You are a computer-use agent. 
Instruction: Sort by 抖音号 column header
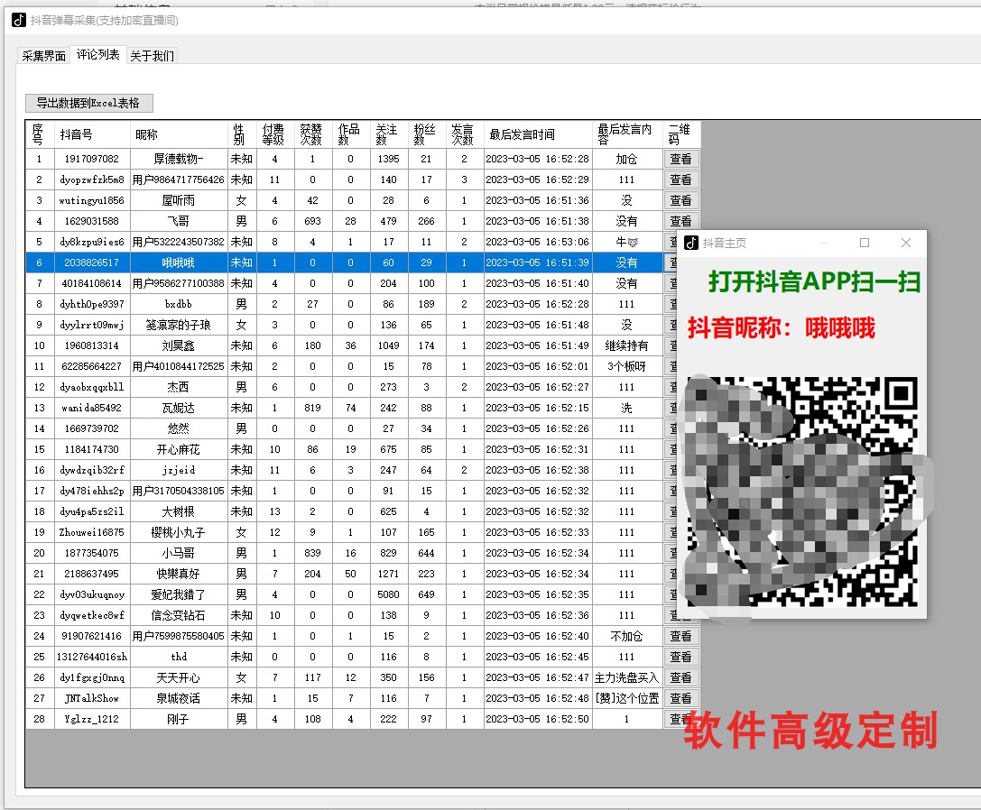93,134
